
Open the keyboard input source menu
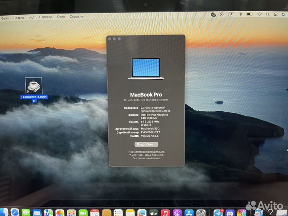(231, 14)
